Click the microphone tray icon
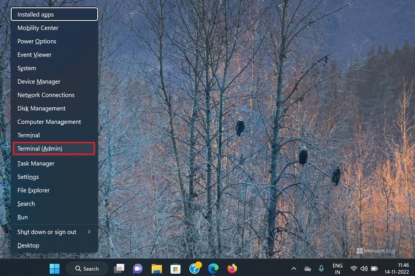 (x=321, y=269)
